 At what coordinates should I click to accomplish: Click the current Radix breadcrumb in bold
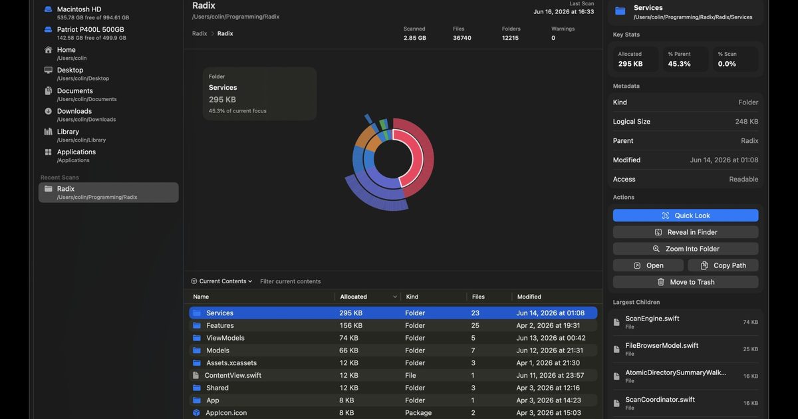225,33
